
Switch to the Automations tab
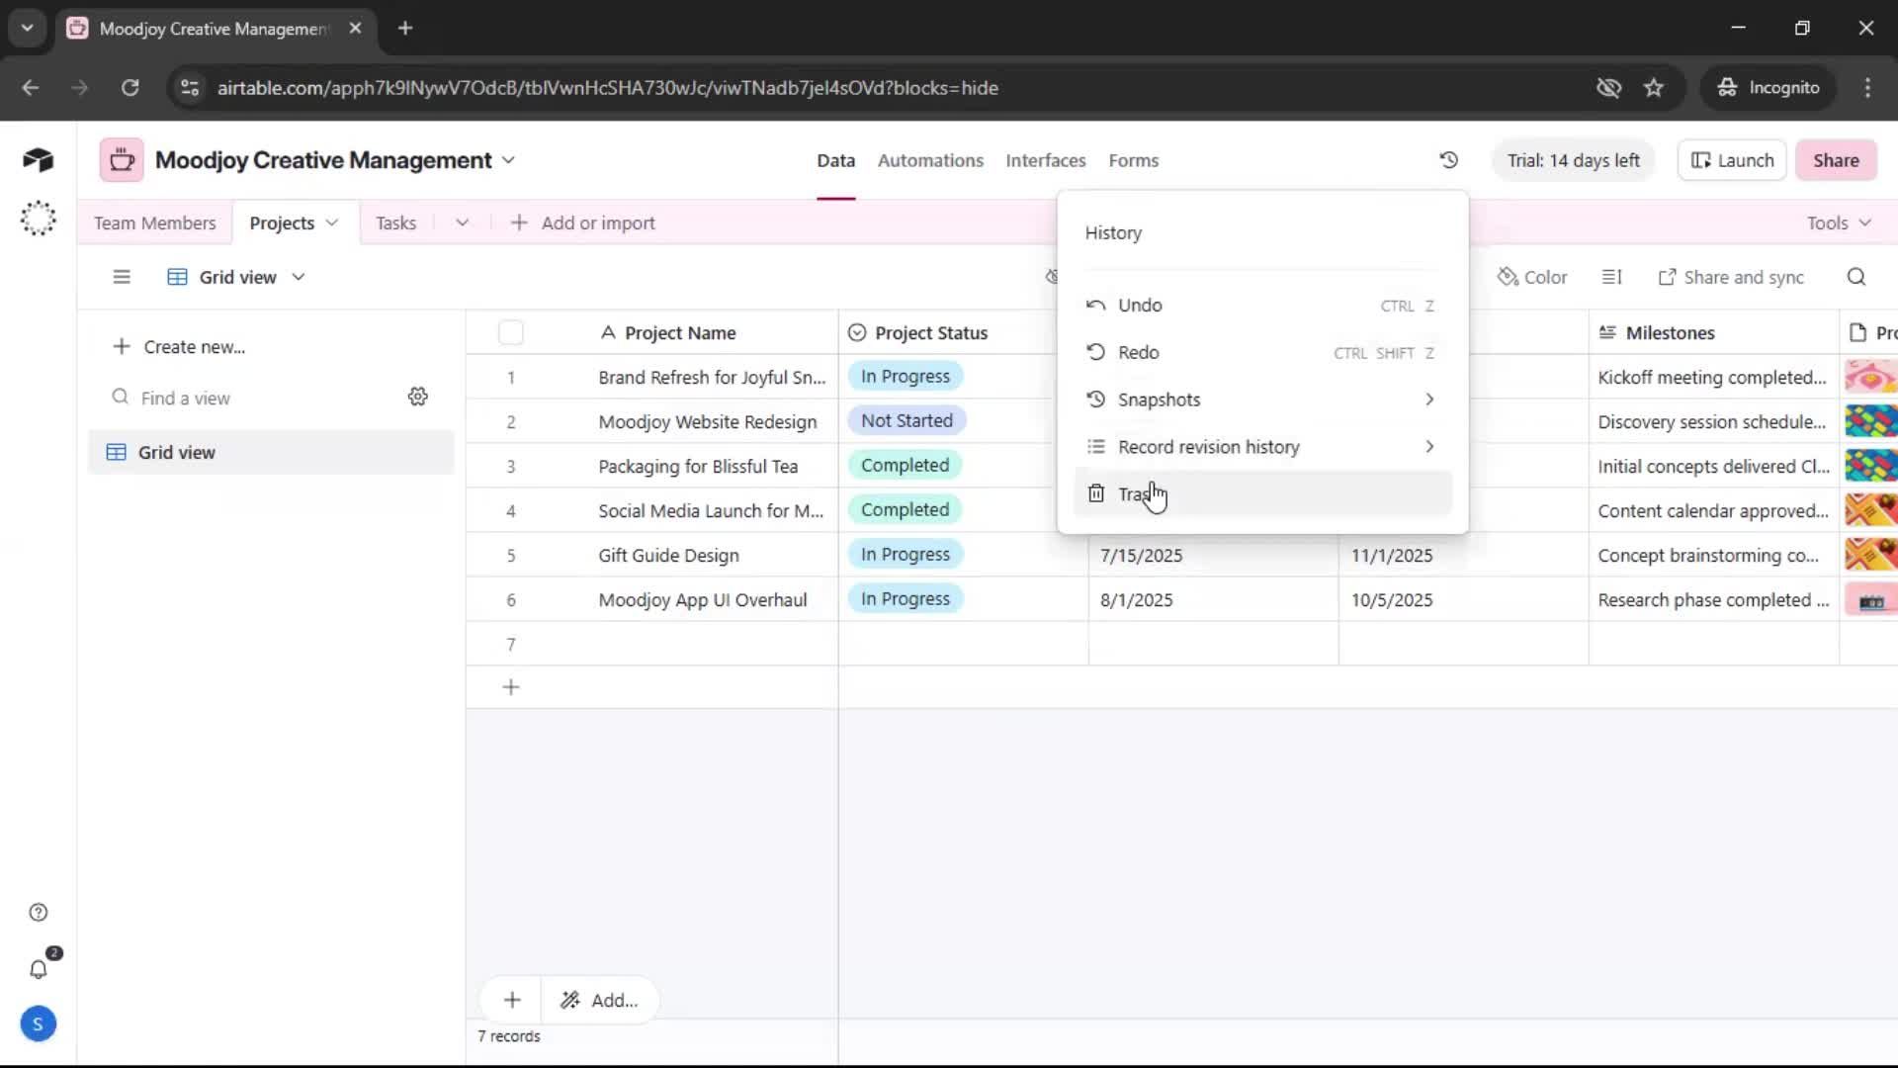(930, 160)
